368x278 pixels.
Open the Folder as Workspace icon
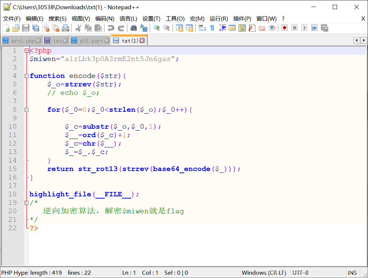262,28
